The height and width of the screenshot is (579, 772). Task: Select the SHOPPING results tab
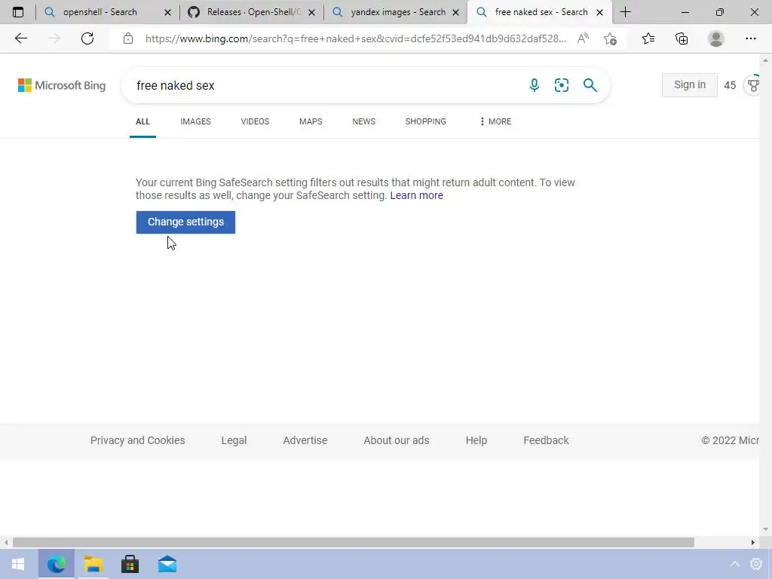(426, 121)
